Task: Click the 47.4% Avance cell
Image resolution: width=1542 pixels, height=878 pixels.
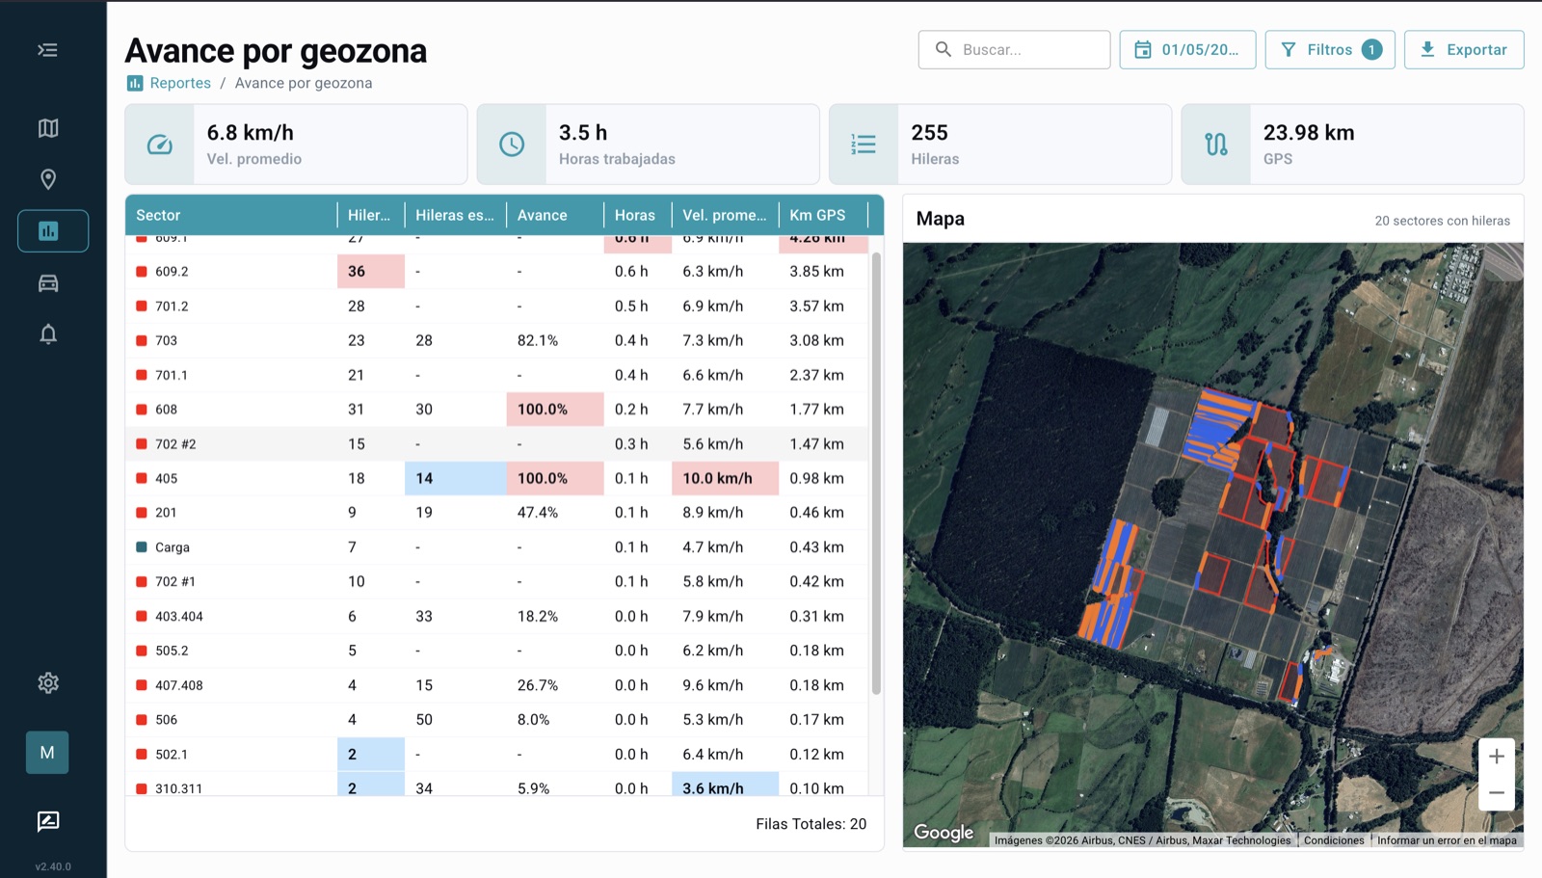Action: coord(555,513)
